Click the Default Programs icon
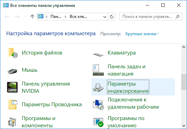The height and width of the screenshot is (129, 187). point(98,122)
